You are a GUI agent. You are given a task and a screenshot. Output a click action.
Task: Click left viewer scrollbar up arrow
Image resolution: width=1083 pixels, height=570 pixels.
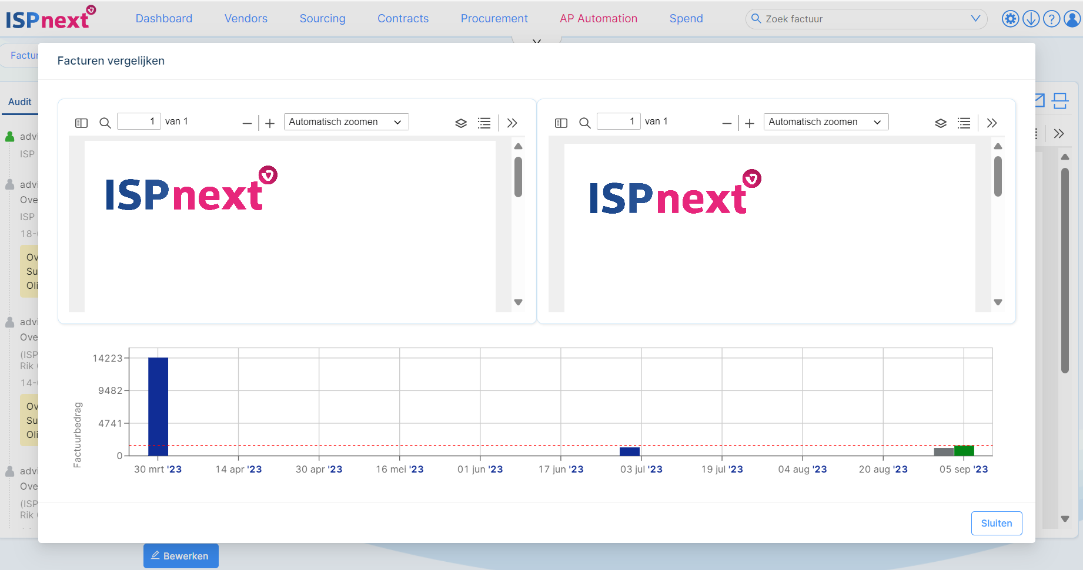pyautogui.click(x=518, y=146)
